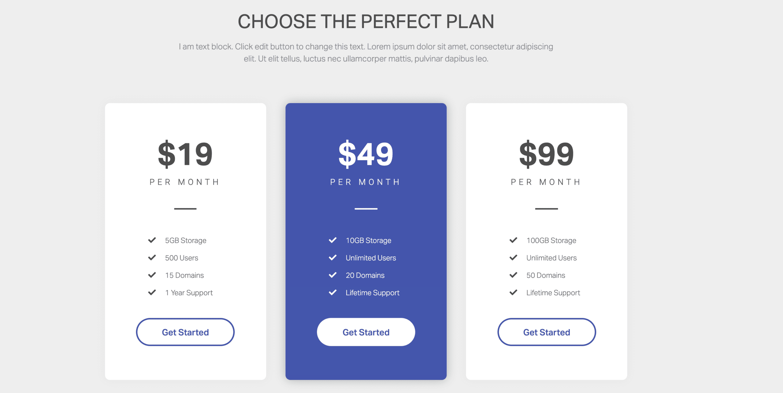The height and width of the screenshot is (393, 783).
Task: Click the check icon beside 100GB Storage
Action: coord(514,240)
